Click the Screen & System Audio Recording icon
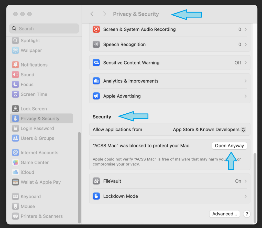The image size is (262, 228). tap(96, 29)
